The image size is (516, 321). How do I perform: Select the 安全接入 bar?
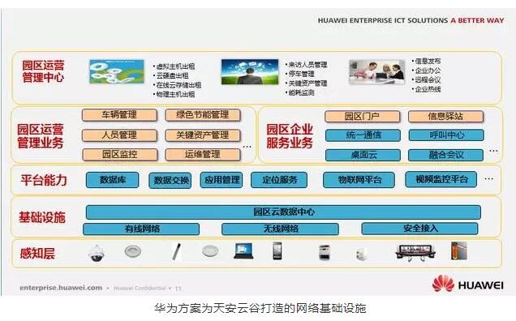[x=419, y=229]
